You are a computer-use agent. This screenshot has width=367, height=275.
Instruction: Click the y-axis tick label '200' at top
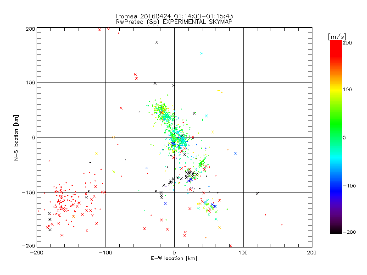(x=30, y=29)
